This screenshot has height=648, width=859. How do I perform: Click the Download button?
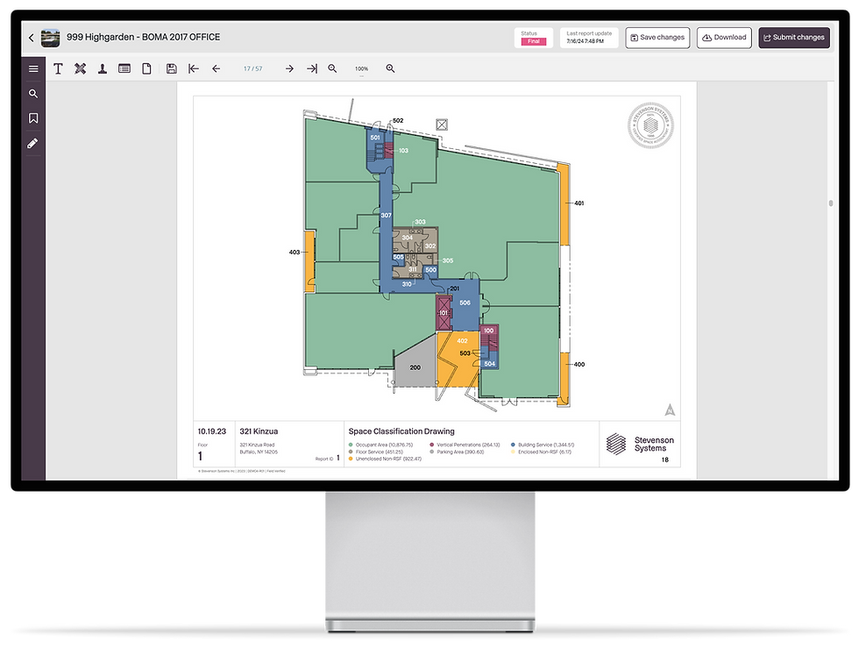tap(724, 38)
